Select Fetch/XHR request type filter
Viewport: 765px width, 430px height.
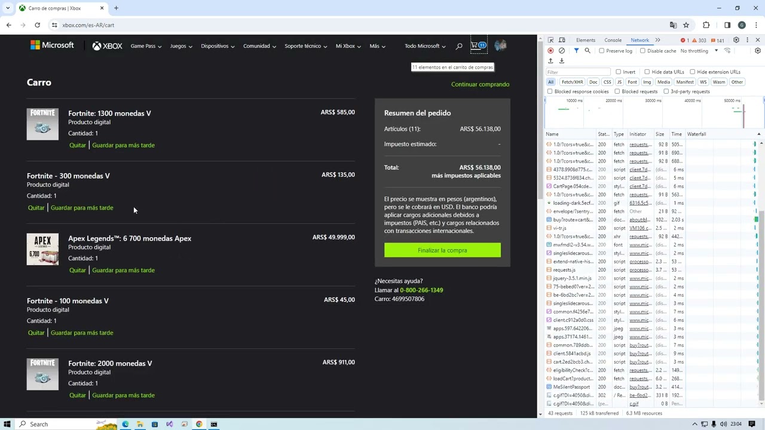click(x=572, y=82)
